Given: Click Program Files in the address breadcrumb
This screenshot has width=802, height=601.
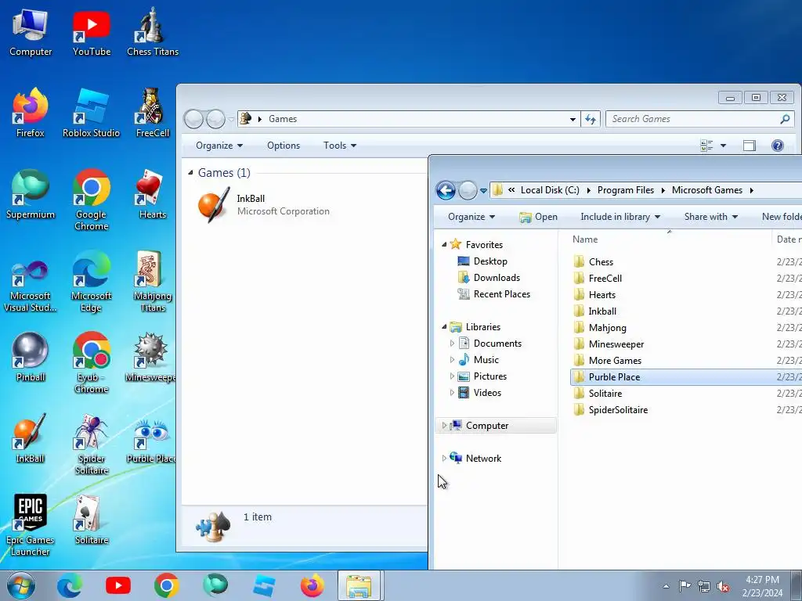Looking at the screenshot, I should pos(626,190).
